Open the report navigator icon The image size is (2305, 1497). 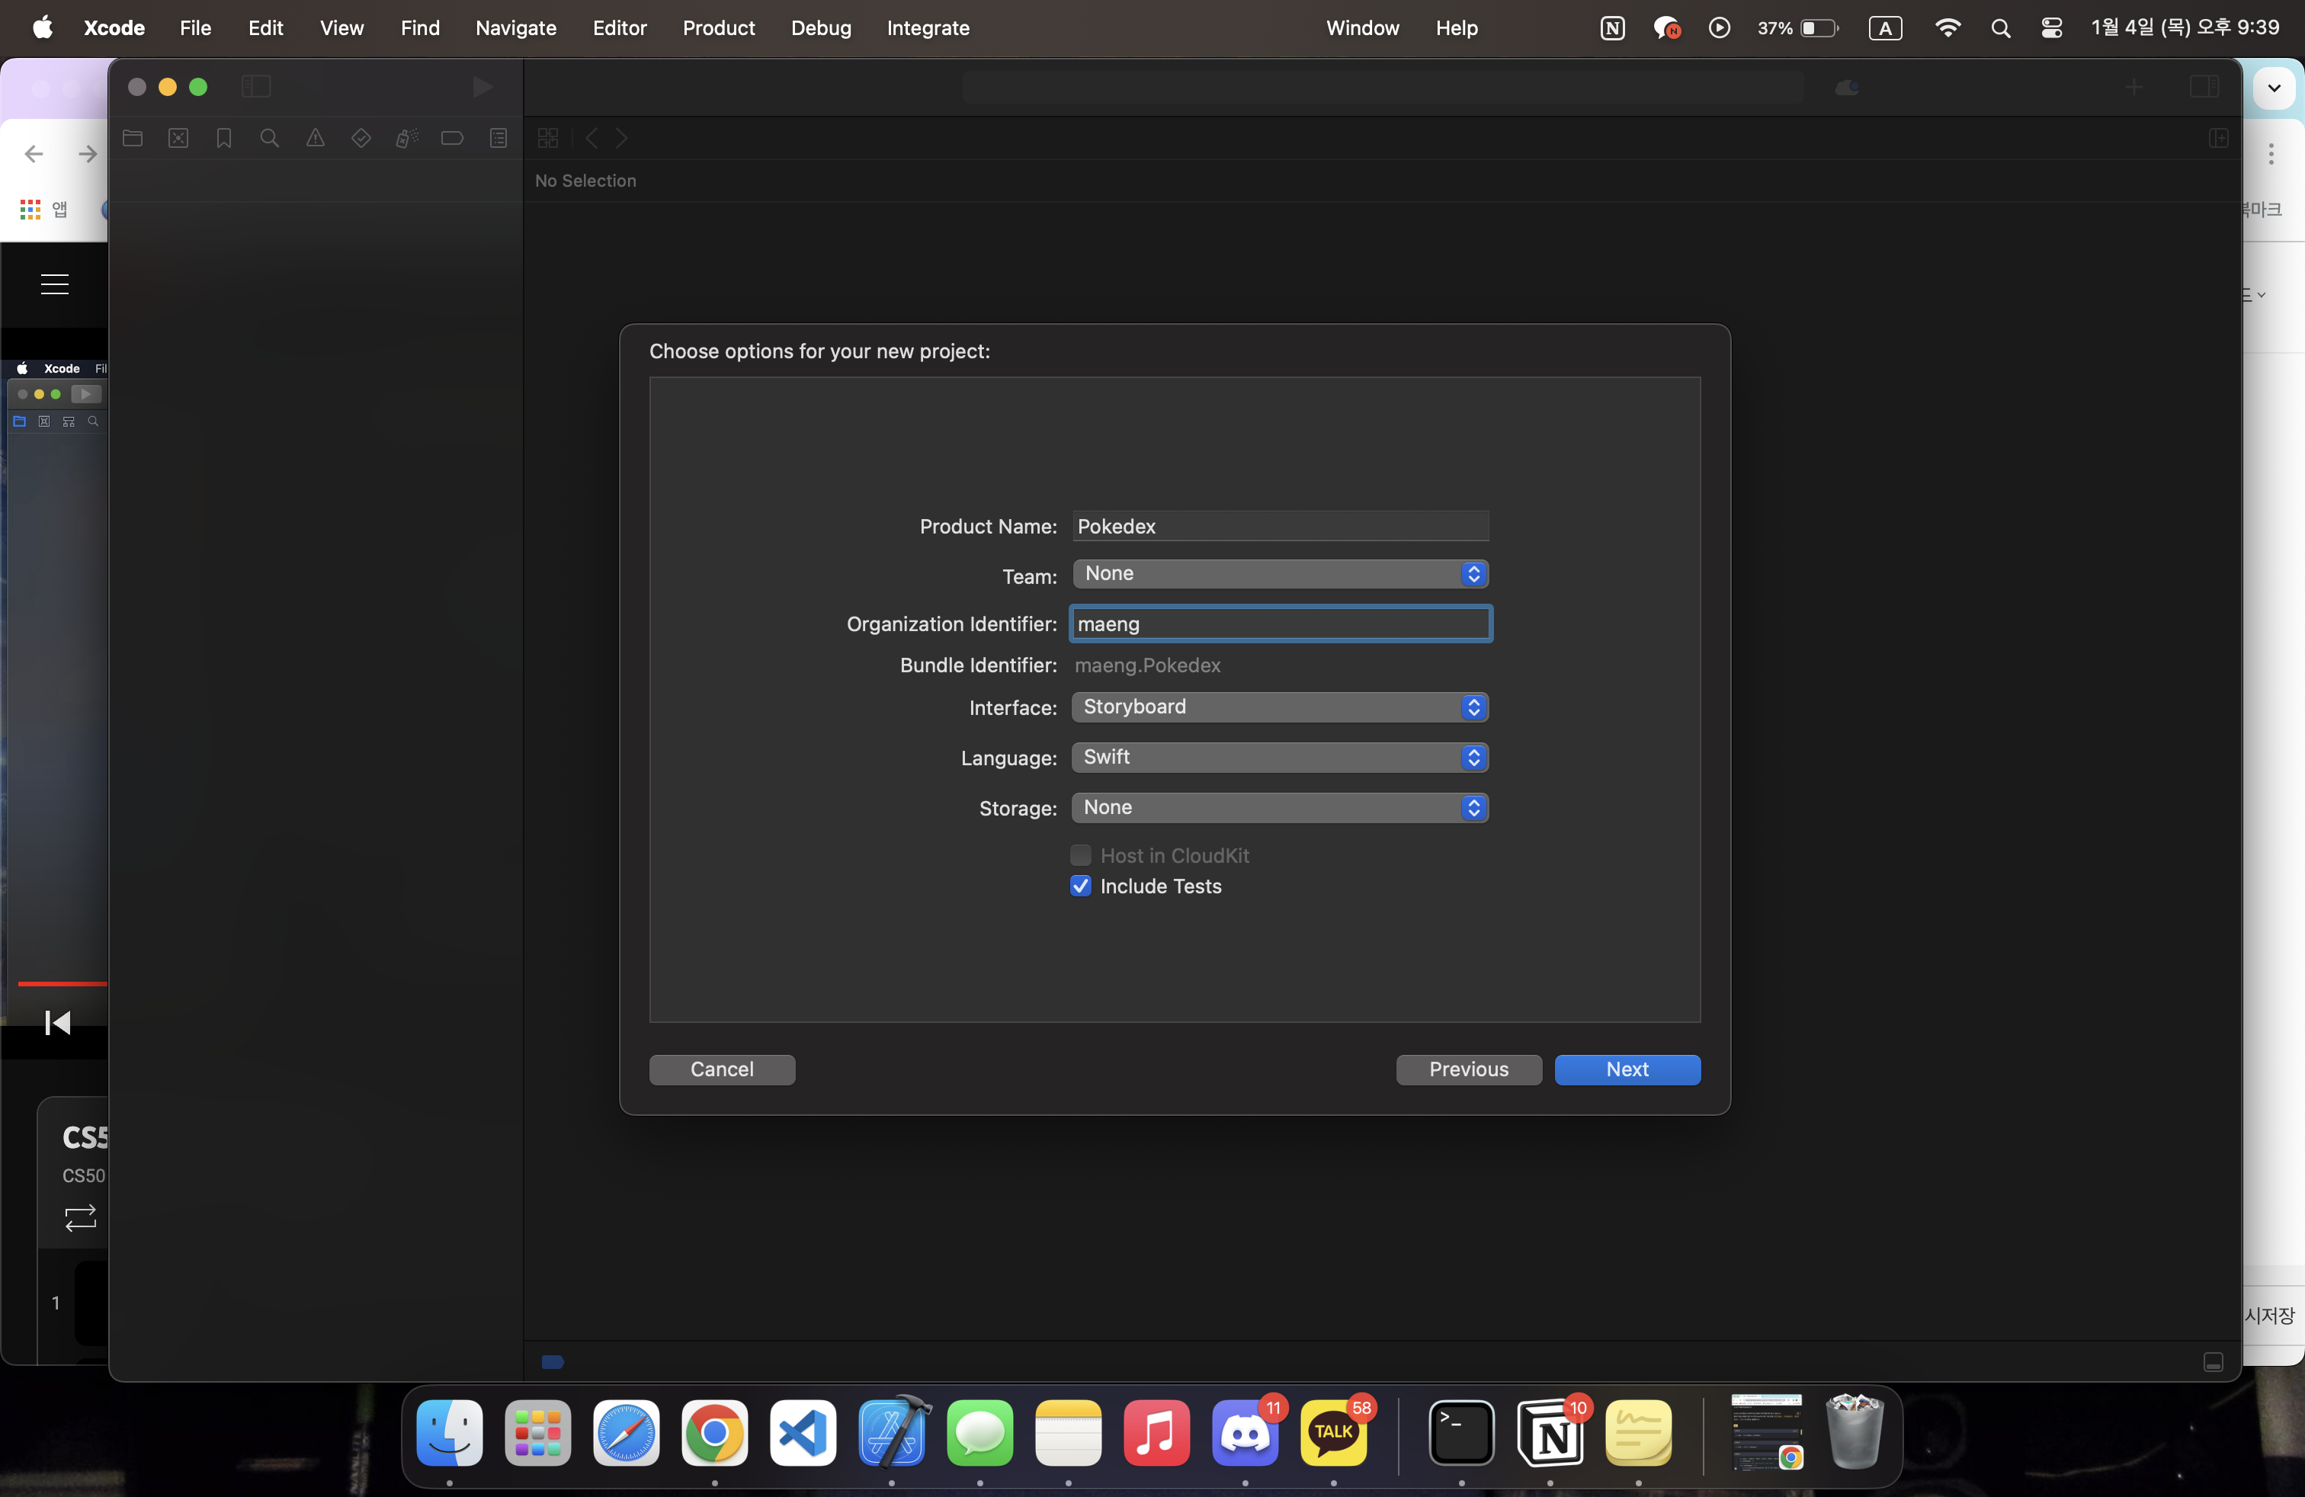pyautogui.click(x=499, y=139)
